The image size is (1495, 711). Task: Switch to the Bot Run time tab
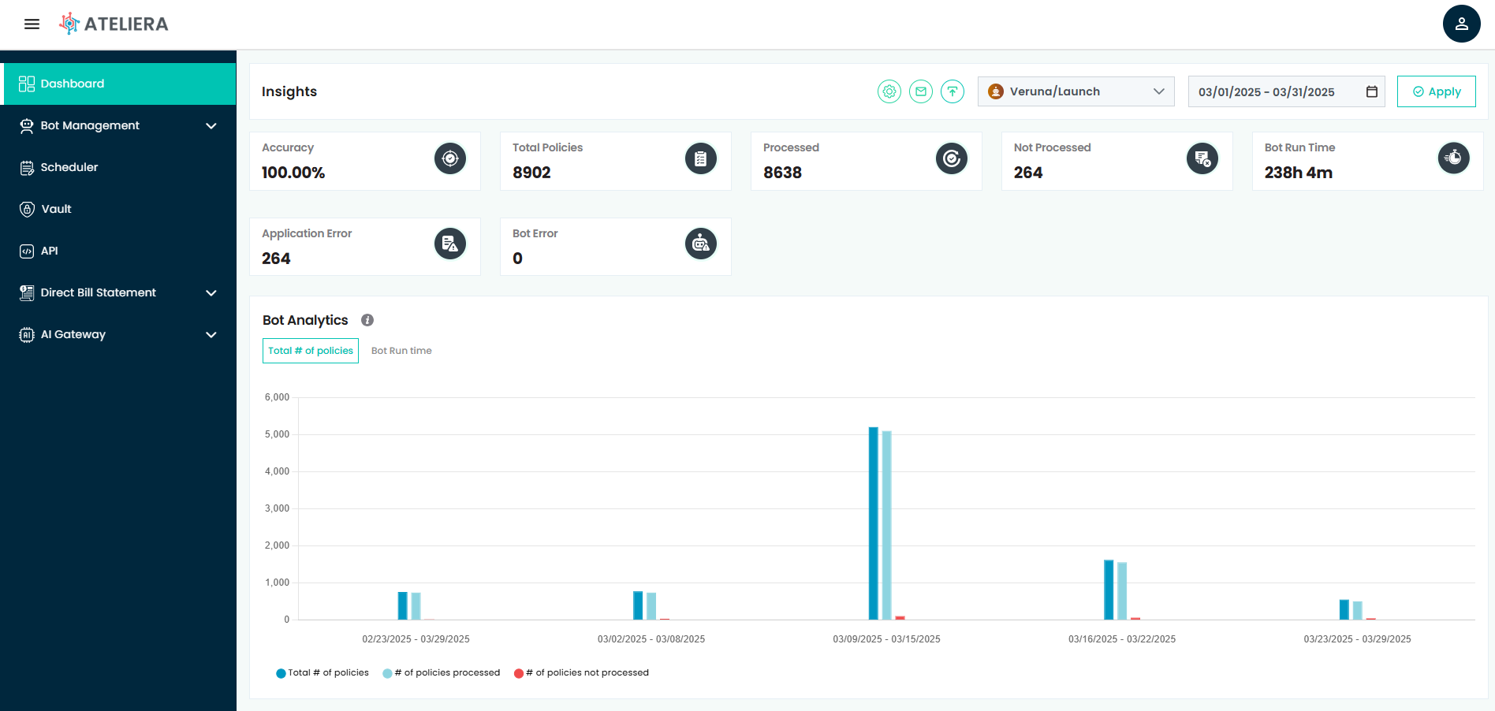[401, 351]
